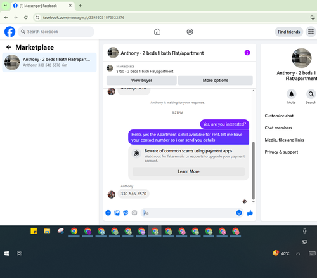The image size is (317, 278).
Task: Click 'Anthony is waiting for your response' text
Action: pos(178,103)
